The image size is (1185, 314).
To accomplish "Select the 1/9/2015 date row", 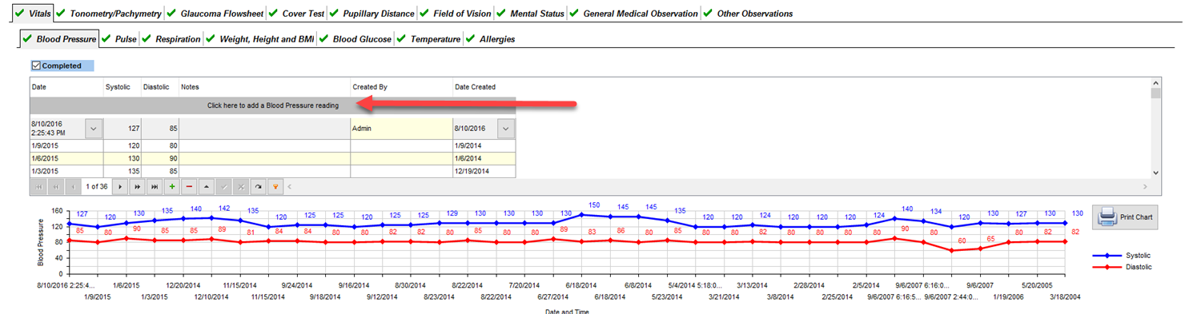I will coord(66,146).
